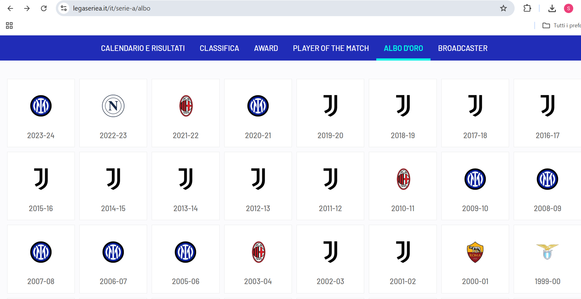Click the Inter logo for season 2009-10
The width and height of the screenshot is (581, 299).
(x=475, y=179)
